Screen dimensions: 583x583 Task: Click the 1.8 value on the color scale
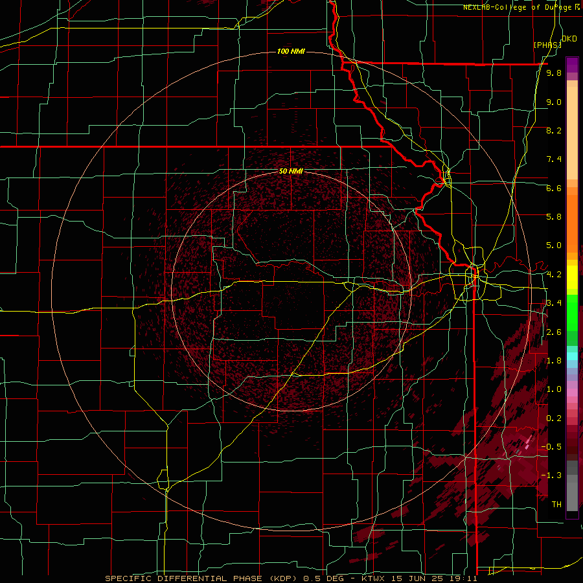pos(554,361)
